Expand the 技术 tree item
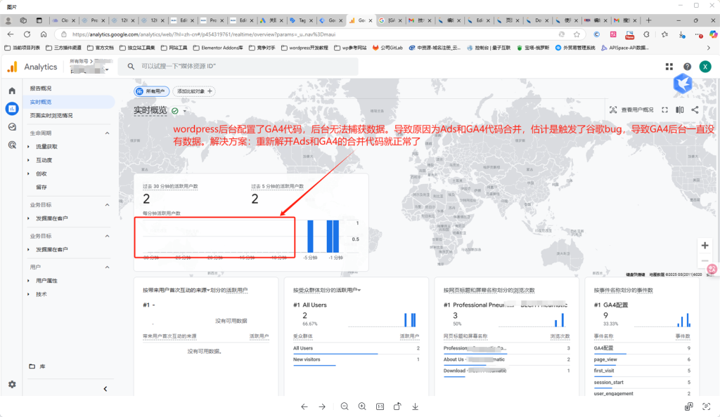Screen dimensions: 720x417 [28, 295]
